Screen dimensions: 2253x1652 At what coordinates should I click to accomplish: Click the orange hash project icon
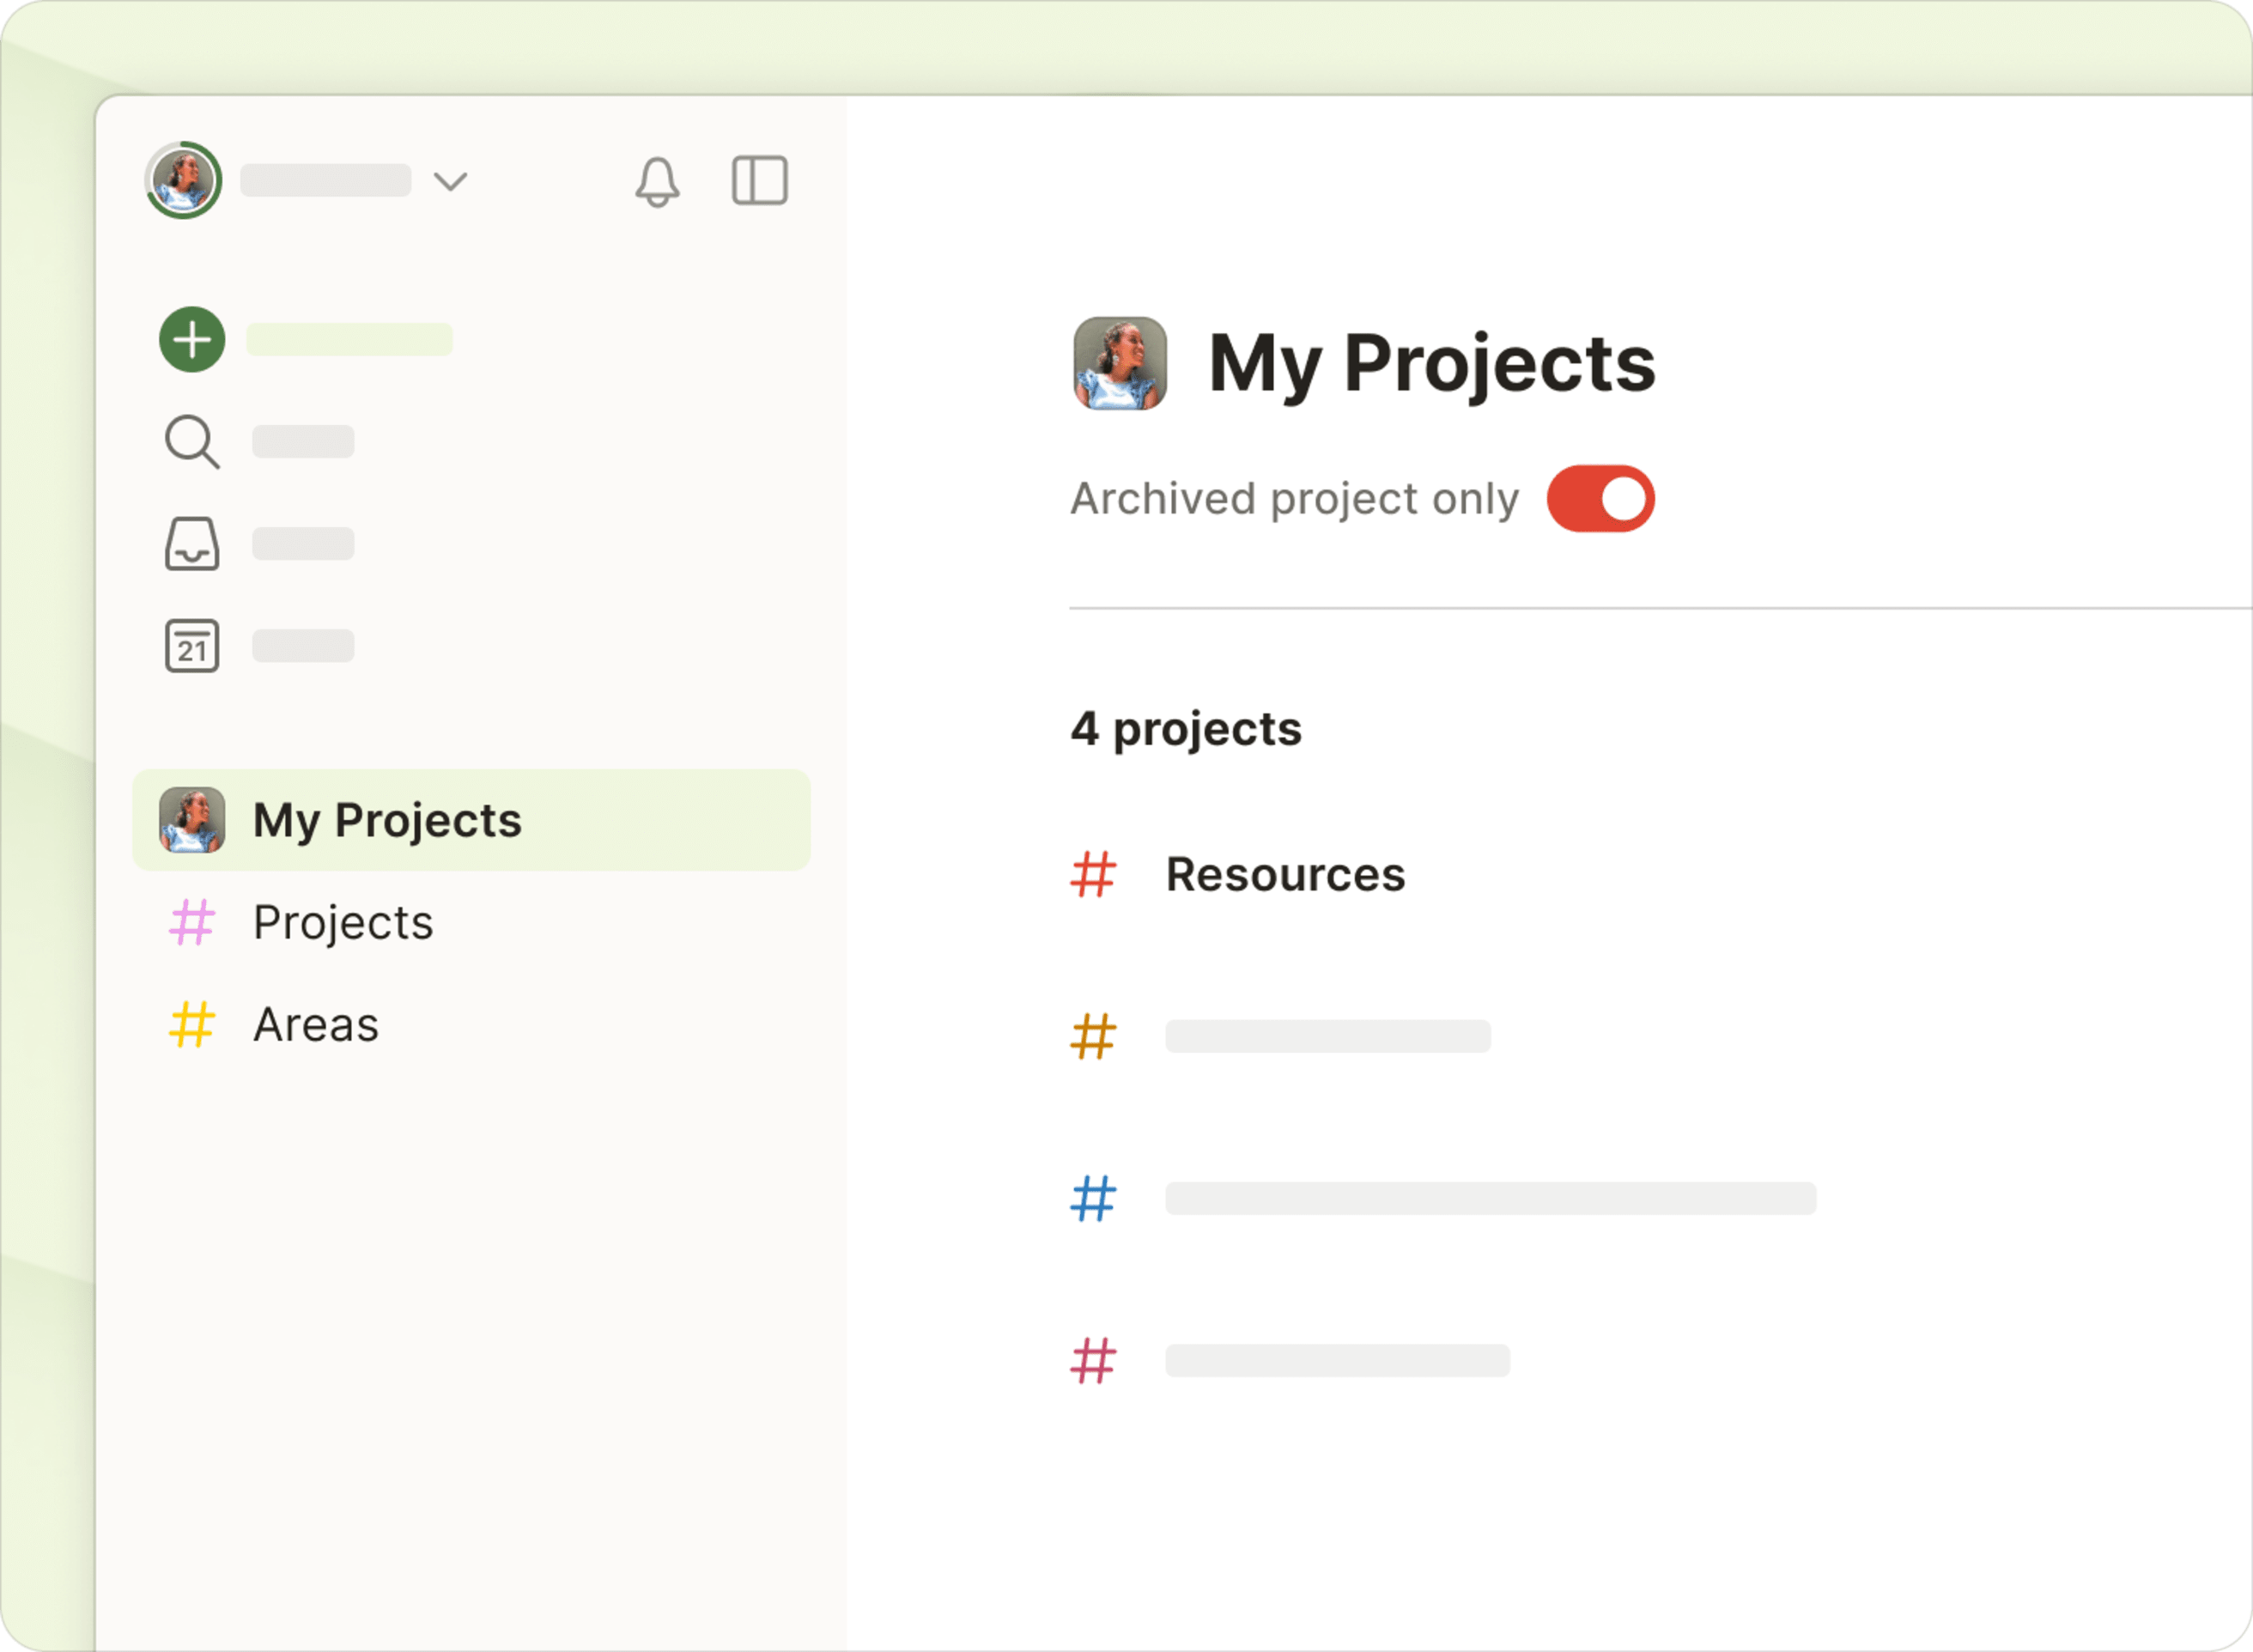(x=1092, y=1036)
